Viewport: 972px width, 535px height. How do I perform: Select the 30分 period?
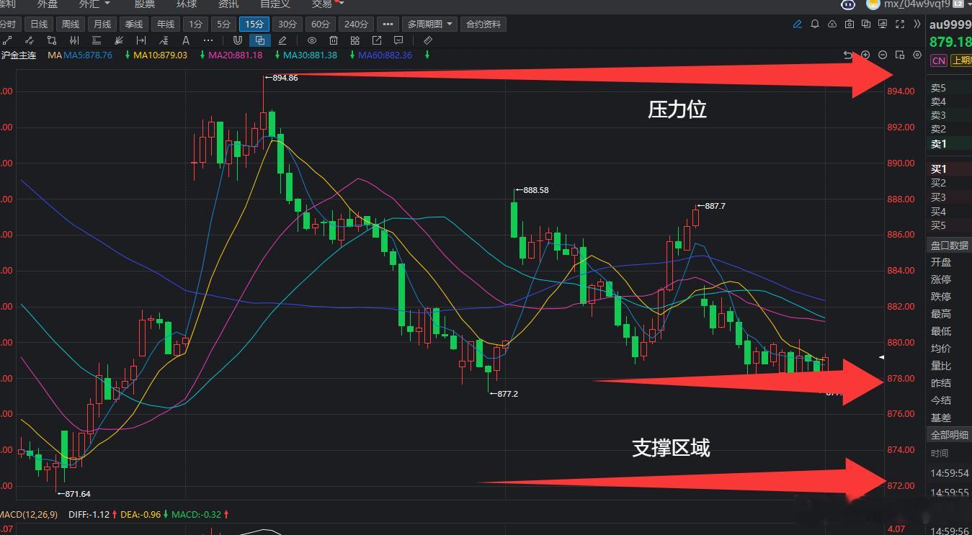287,24
